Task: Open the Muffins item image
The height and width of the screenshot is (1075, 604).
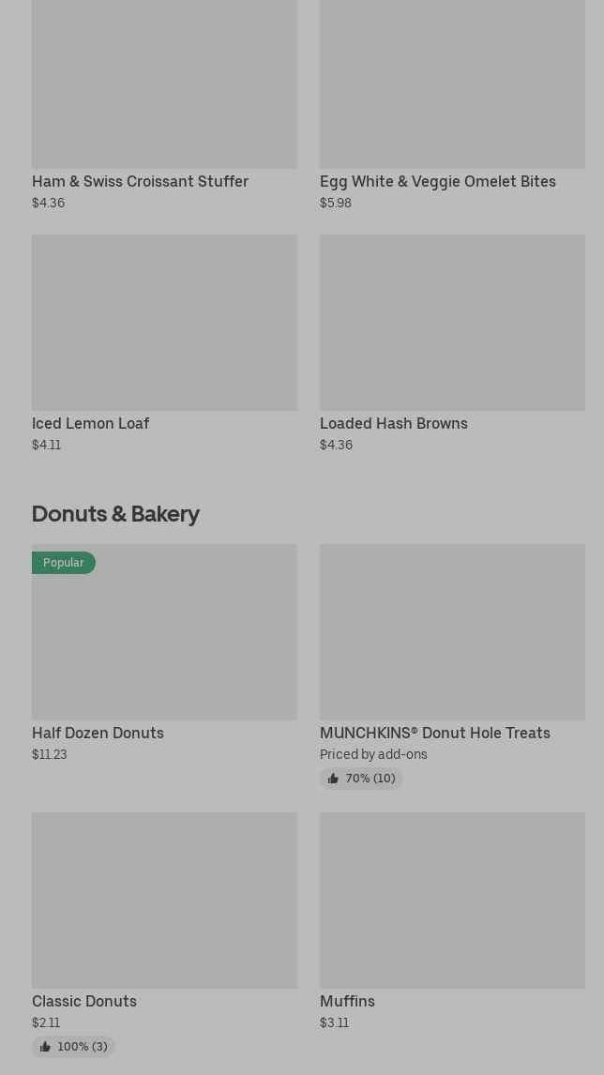Action: [452, 901]
